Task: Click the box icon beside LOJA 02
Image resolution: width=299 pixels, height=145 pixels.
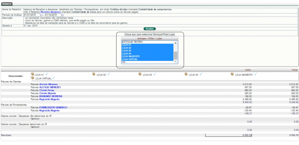Action: coord(94,74)
